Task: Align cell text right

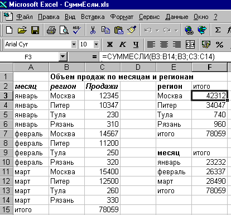Action: [177, 44]
